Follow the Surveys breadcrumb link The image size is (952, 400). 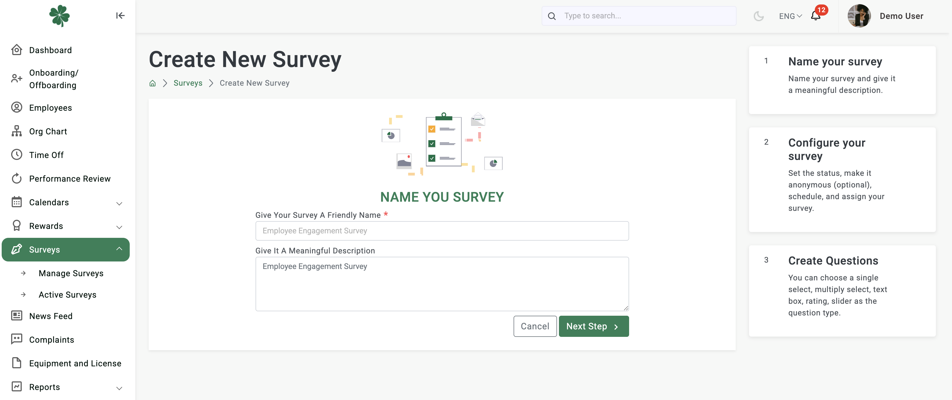[188, 83]
